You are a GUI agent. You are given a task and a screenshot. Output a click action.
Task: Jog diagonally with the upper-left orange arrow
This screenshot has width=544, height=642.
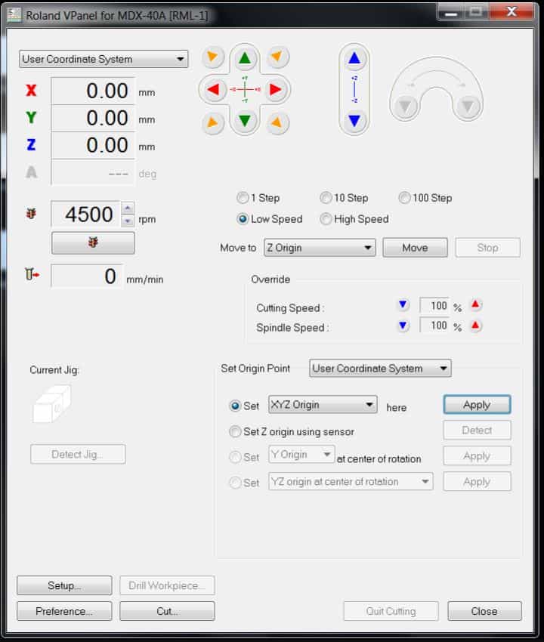[x=212, y=57]
